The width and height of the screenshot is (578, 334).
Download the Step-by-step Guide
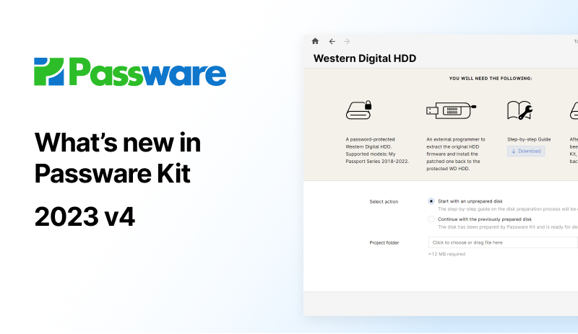tap(526, 151)
